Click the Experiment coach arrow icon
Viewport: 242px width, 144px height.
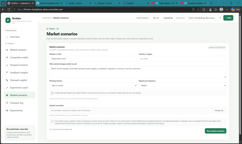click(7, 87)
